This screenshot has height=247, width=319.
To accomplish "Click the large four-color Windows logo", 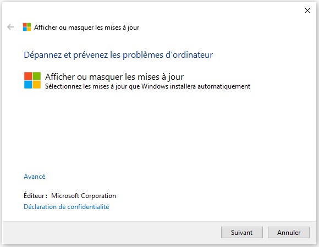I will click(32, 80).
